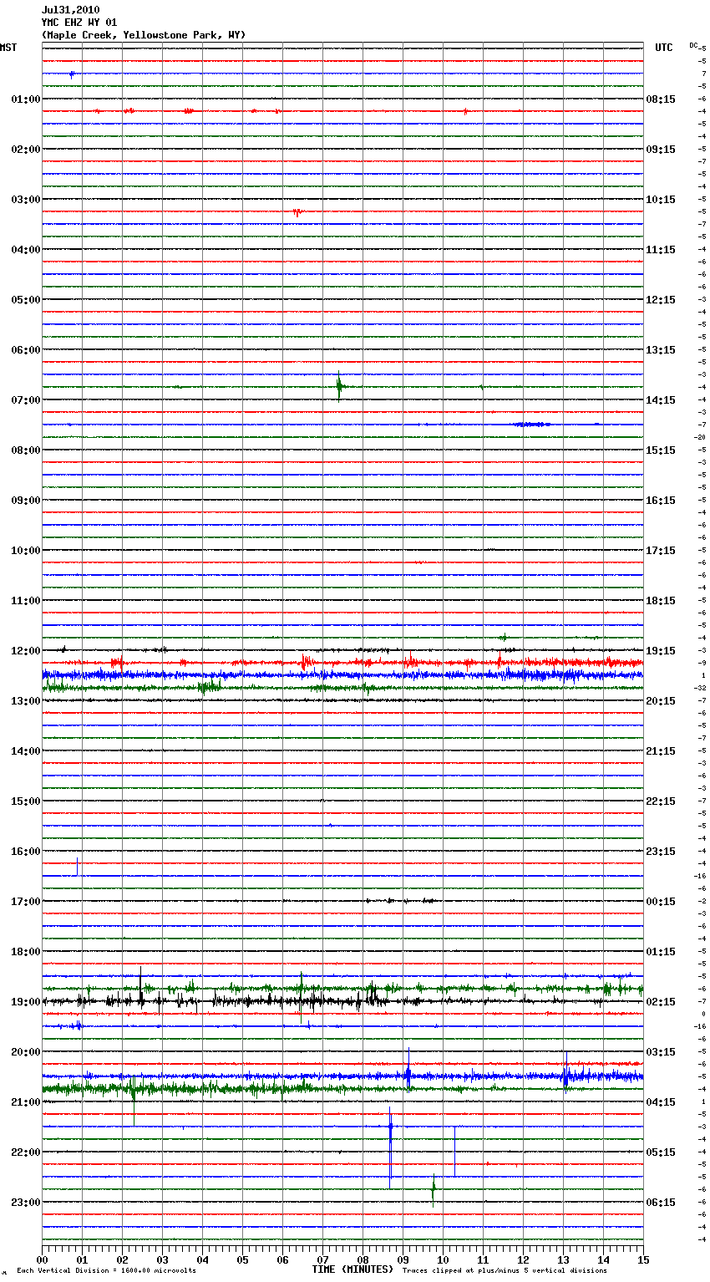
Task: Click the '07' minute tick label on time axis
Action: click(x=322, y=1259)
